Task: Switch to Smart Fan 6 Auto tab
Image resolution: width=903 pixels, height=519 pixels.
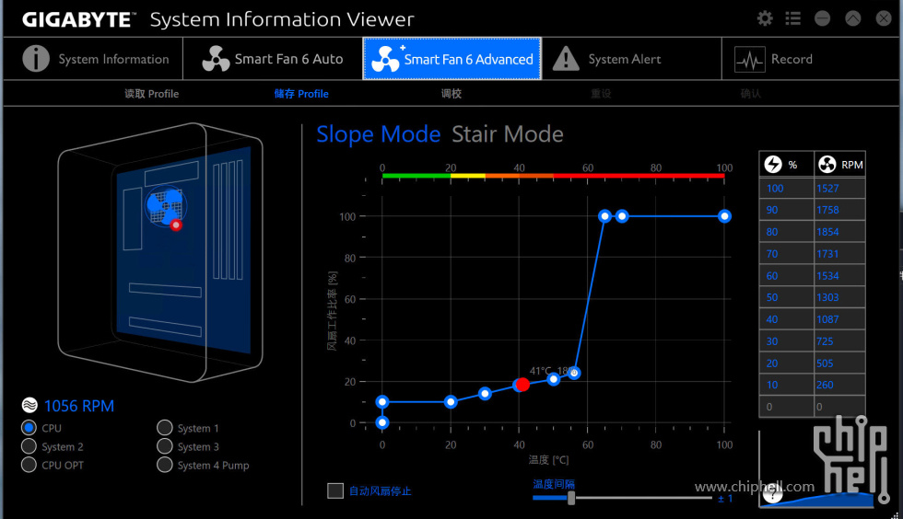Action: [x=273, y=59]
